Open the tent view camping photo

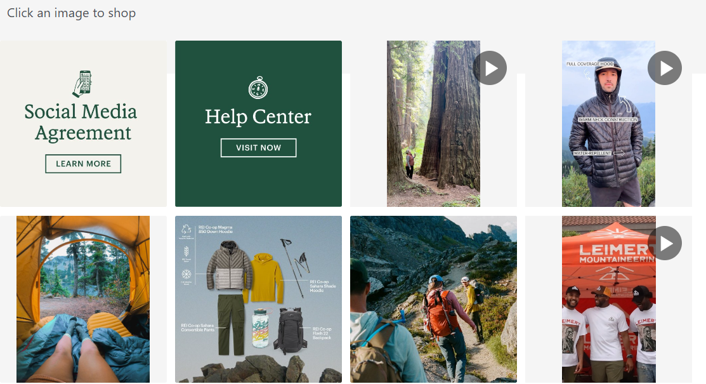(83, 300)
